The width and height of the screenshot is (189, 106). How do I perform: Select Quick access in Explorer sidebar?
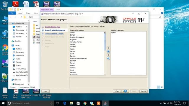coord(18,24)
